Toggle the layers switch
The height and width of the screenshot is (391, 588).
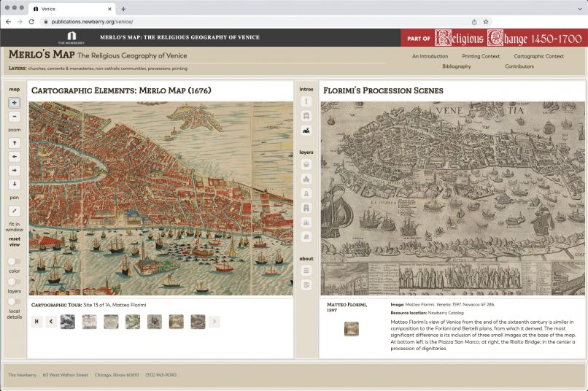pos(14,281)
